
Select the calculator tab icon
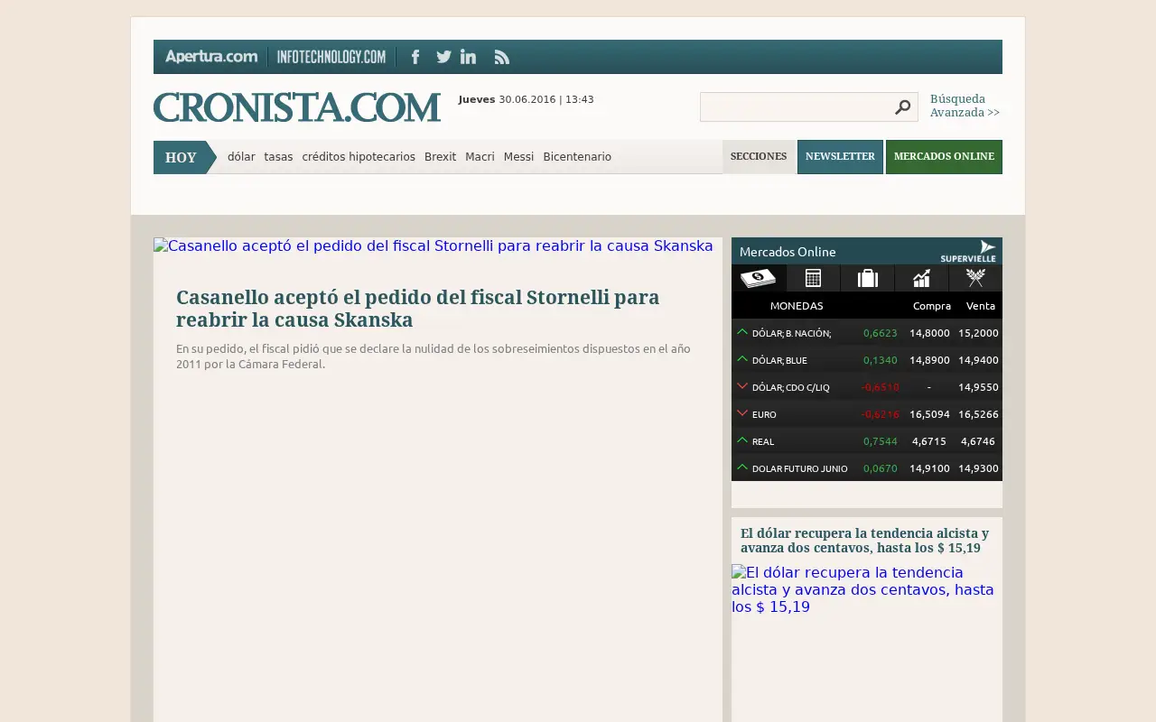pyautogui.click(x=813, y=278)
